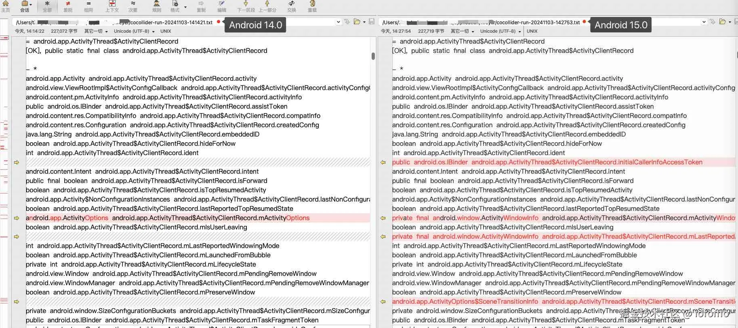The height and width of the screenshot is (328, 738).
Task: Click the right pane browse-history arrow icon
Action: click(713, 22)
